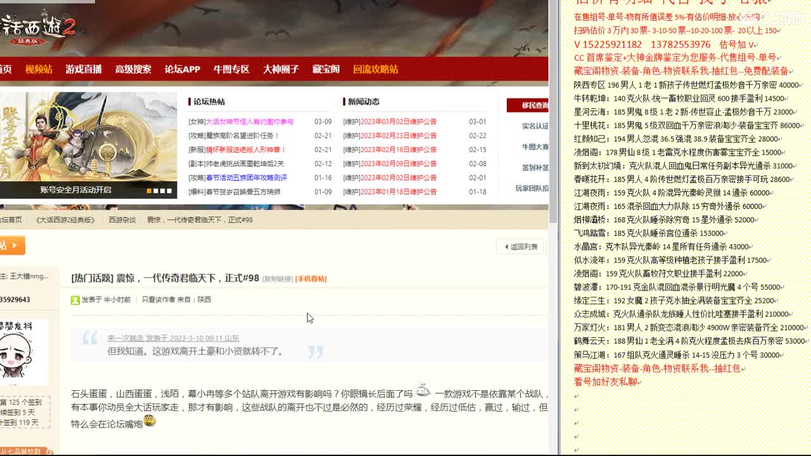Screen dimensions: 811x456
Task: Open the 春节活动五族团年攻略测评 post
Action: (x=246, y=177)
